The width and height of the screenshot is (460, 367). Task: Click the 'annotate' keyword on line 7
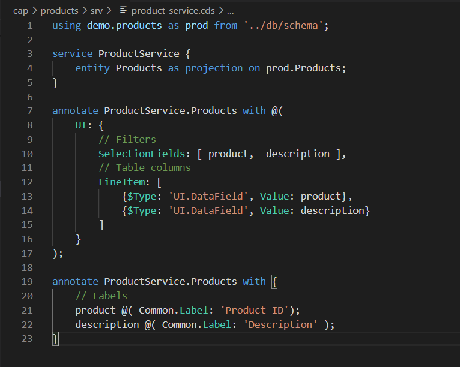76,111
